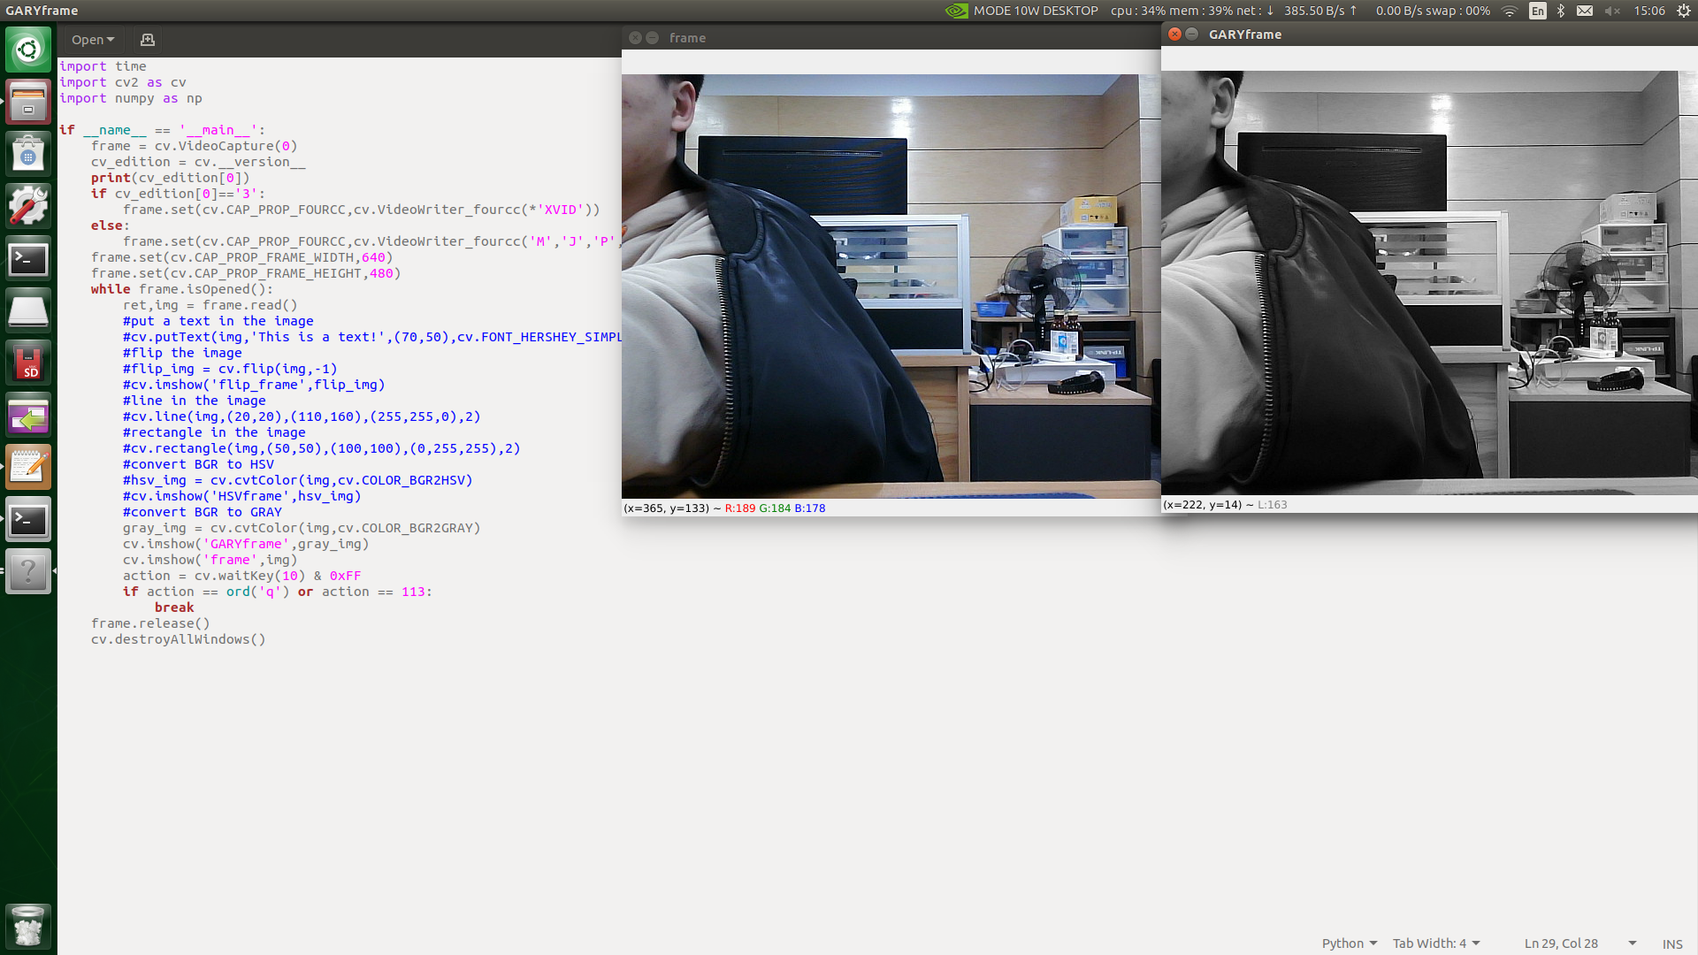Open the mail messaging menu in panel
The height and width of the screenshot is (955, 1698).
tap(1585, 11)
